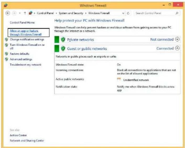Click the search magnifier icon
Screen dimensions: 185x148
tap(177, 13)
